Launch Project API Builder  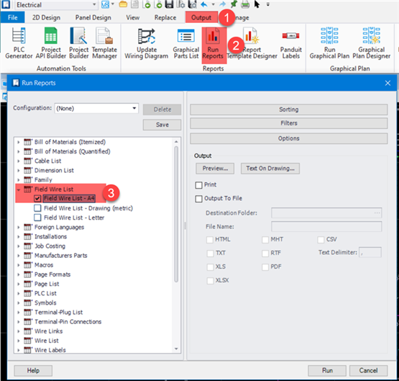click(x=50, y=43)
